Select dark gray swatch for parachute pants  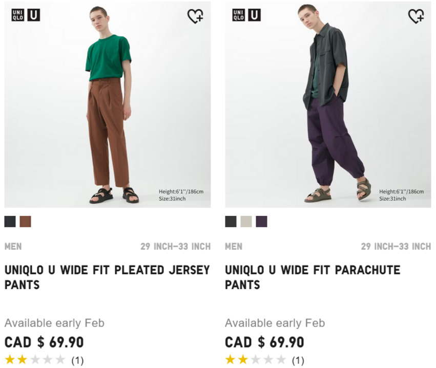pyautogui.click(x=231, y=221)
